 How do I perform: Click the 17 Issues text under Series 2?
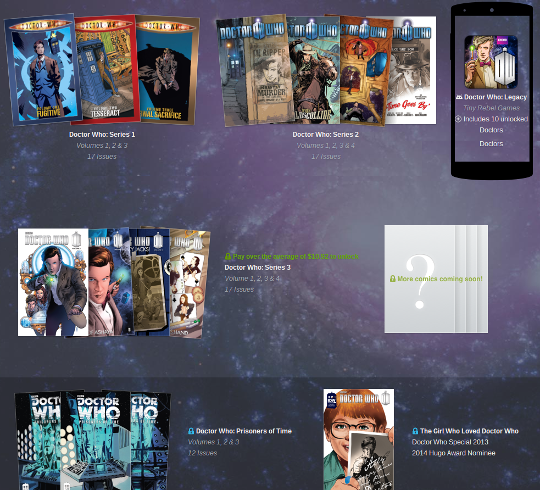pos(326,157)
